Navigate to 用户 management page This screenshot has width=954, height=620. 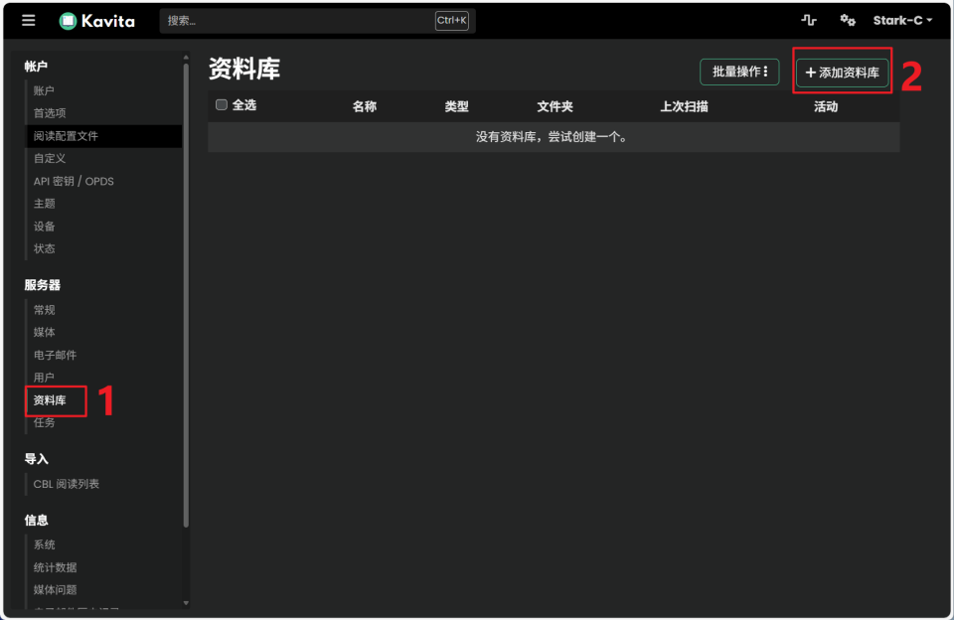coord(44,378)
